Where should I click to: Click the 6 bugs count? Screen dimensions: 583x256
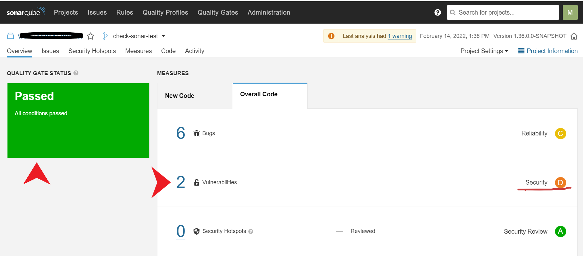click(x=181, y=133)
